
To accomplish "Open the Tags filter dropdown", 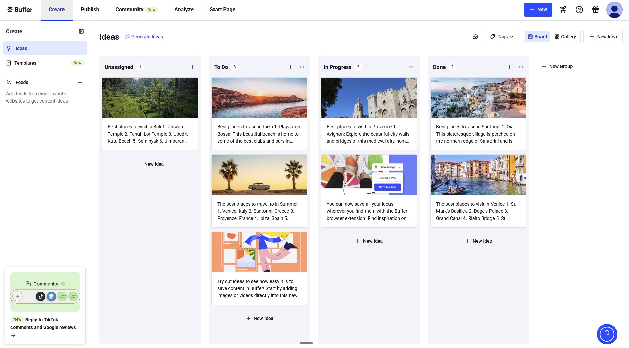I will click(502, 36).
